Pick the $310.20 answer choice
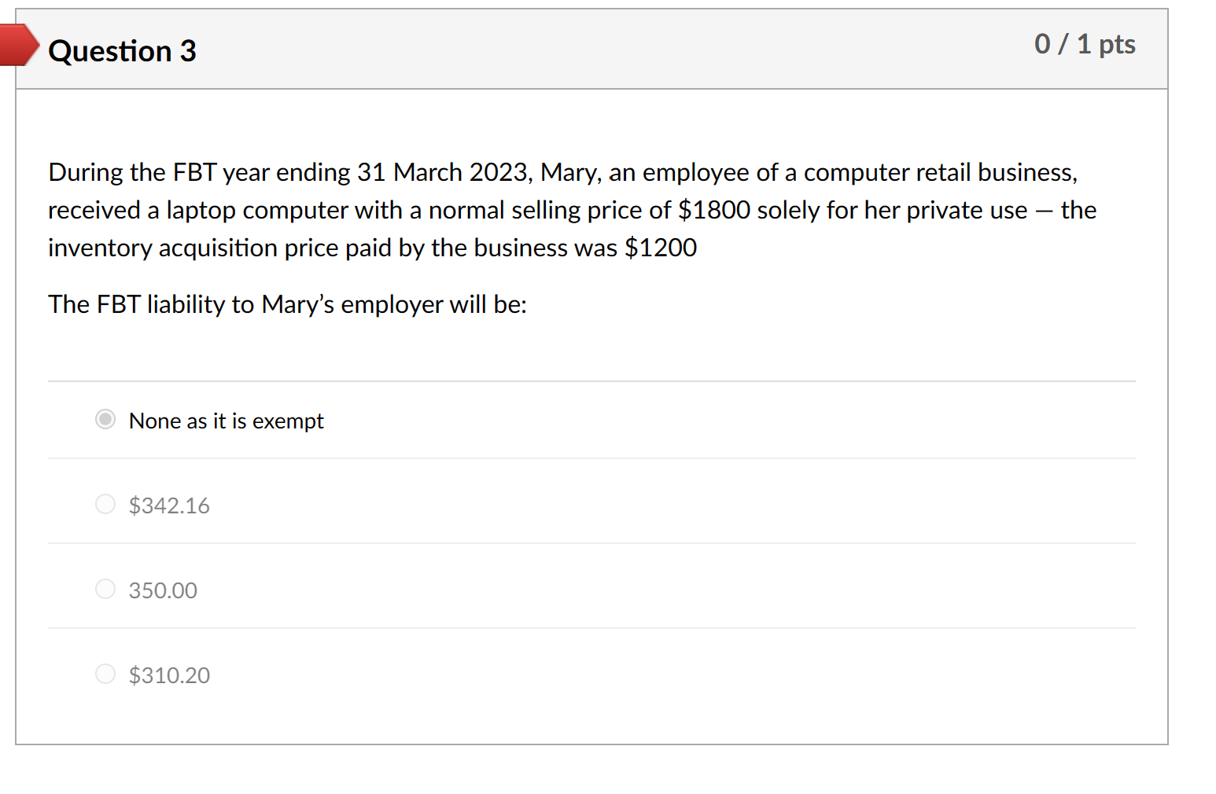This screenshot has width=1216, height=794. (105, 674)
